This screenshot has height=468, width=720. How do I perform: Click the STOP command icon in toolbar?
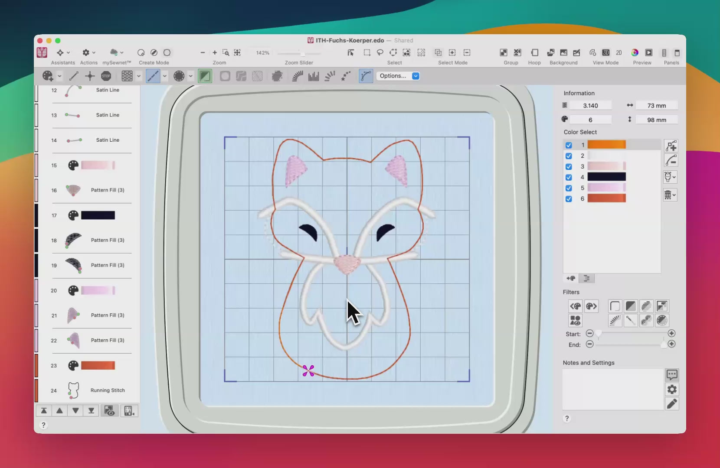(106, 76)
